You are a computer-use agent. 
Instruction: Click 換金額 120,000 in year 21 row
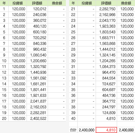[126, 9]
